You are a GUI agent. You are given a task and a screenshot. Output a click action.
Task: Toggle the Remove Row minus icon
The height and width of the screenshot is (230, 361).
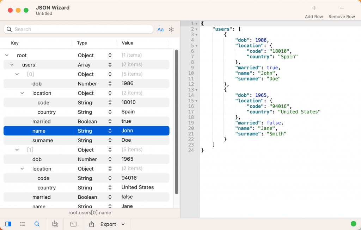pos(341,8)
